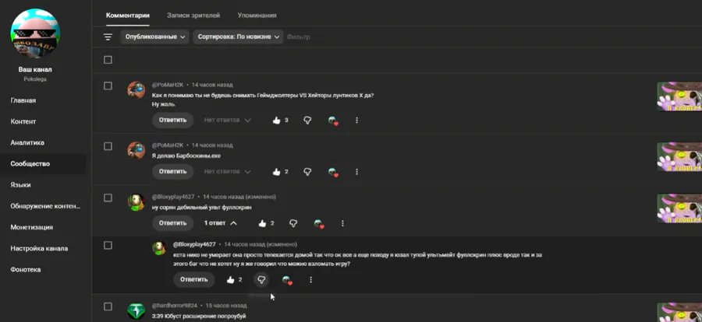Open 'Сортировка: По новизне' dropdown
Image resolution: width=702 pixels, height=322 pixels.
[238, 37]
